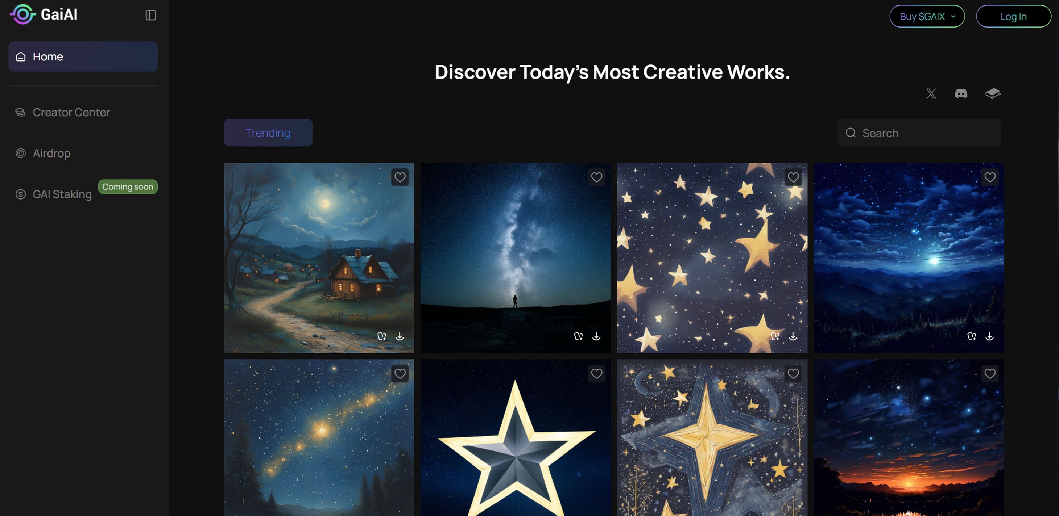
Task: Open the sunset starry sky thumbnail
Action: [x=908, y=443]
